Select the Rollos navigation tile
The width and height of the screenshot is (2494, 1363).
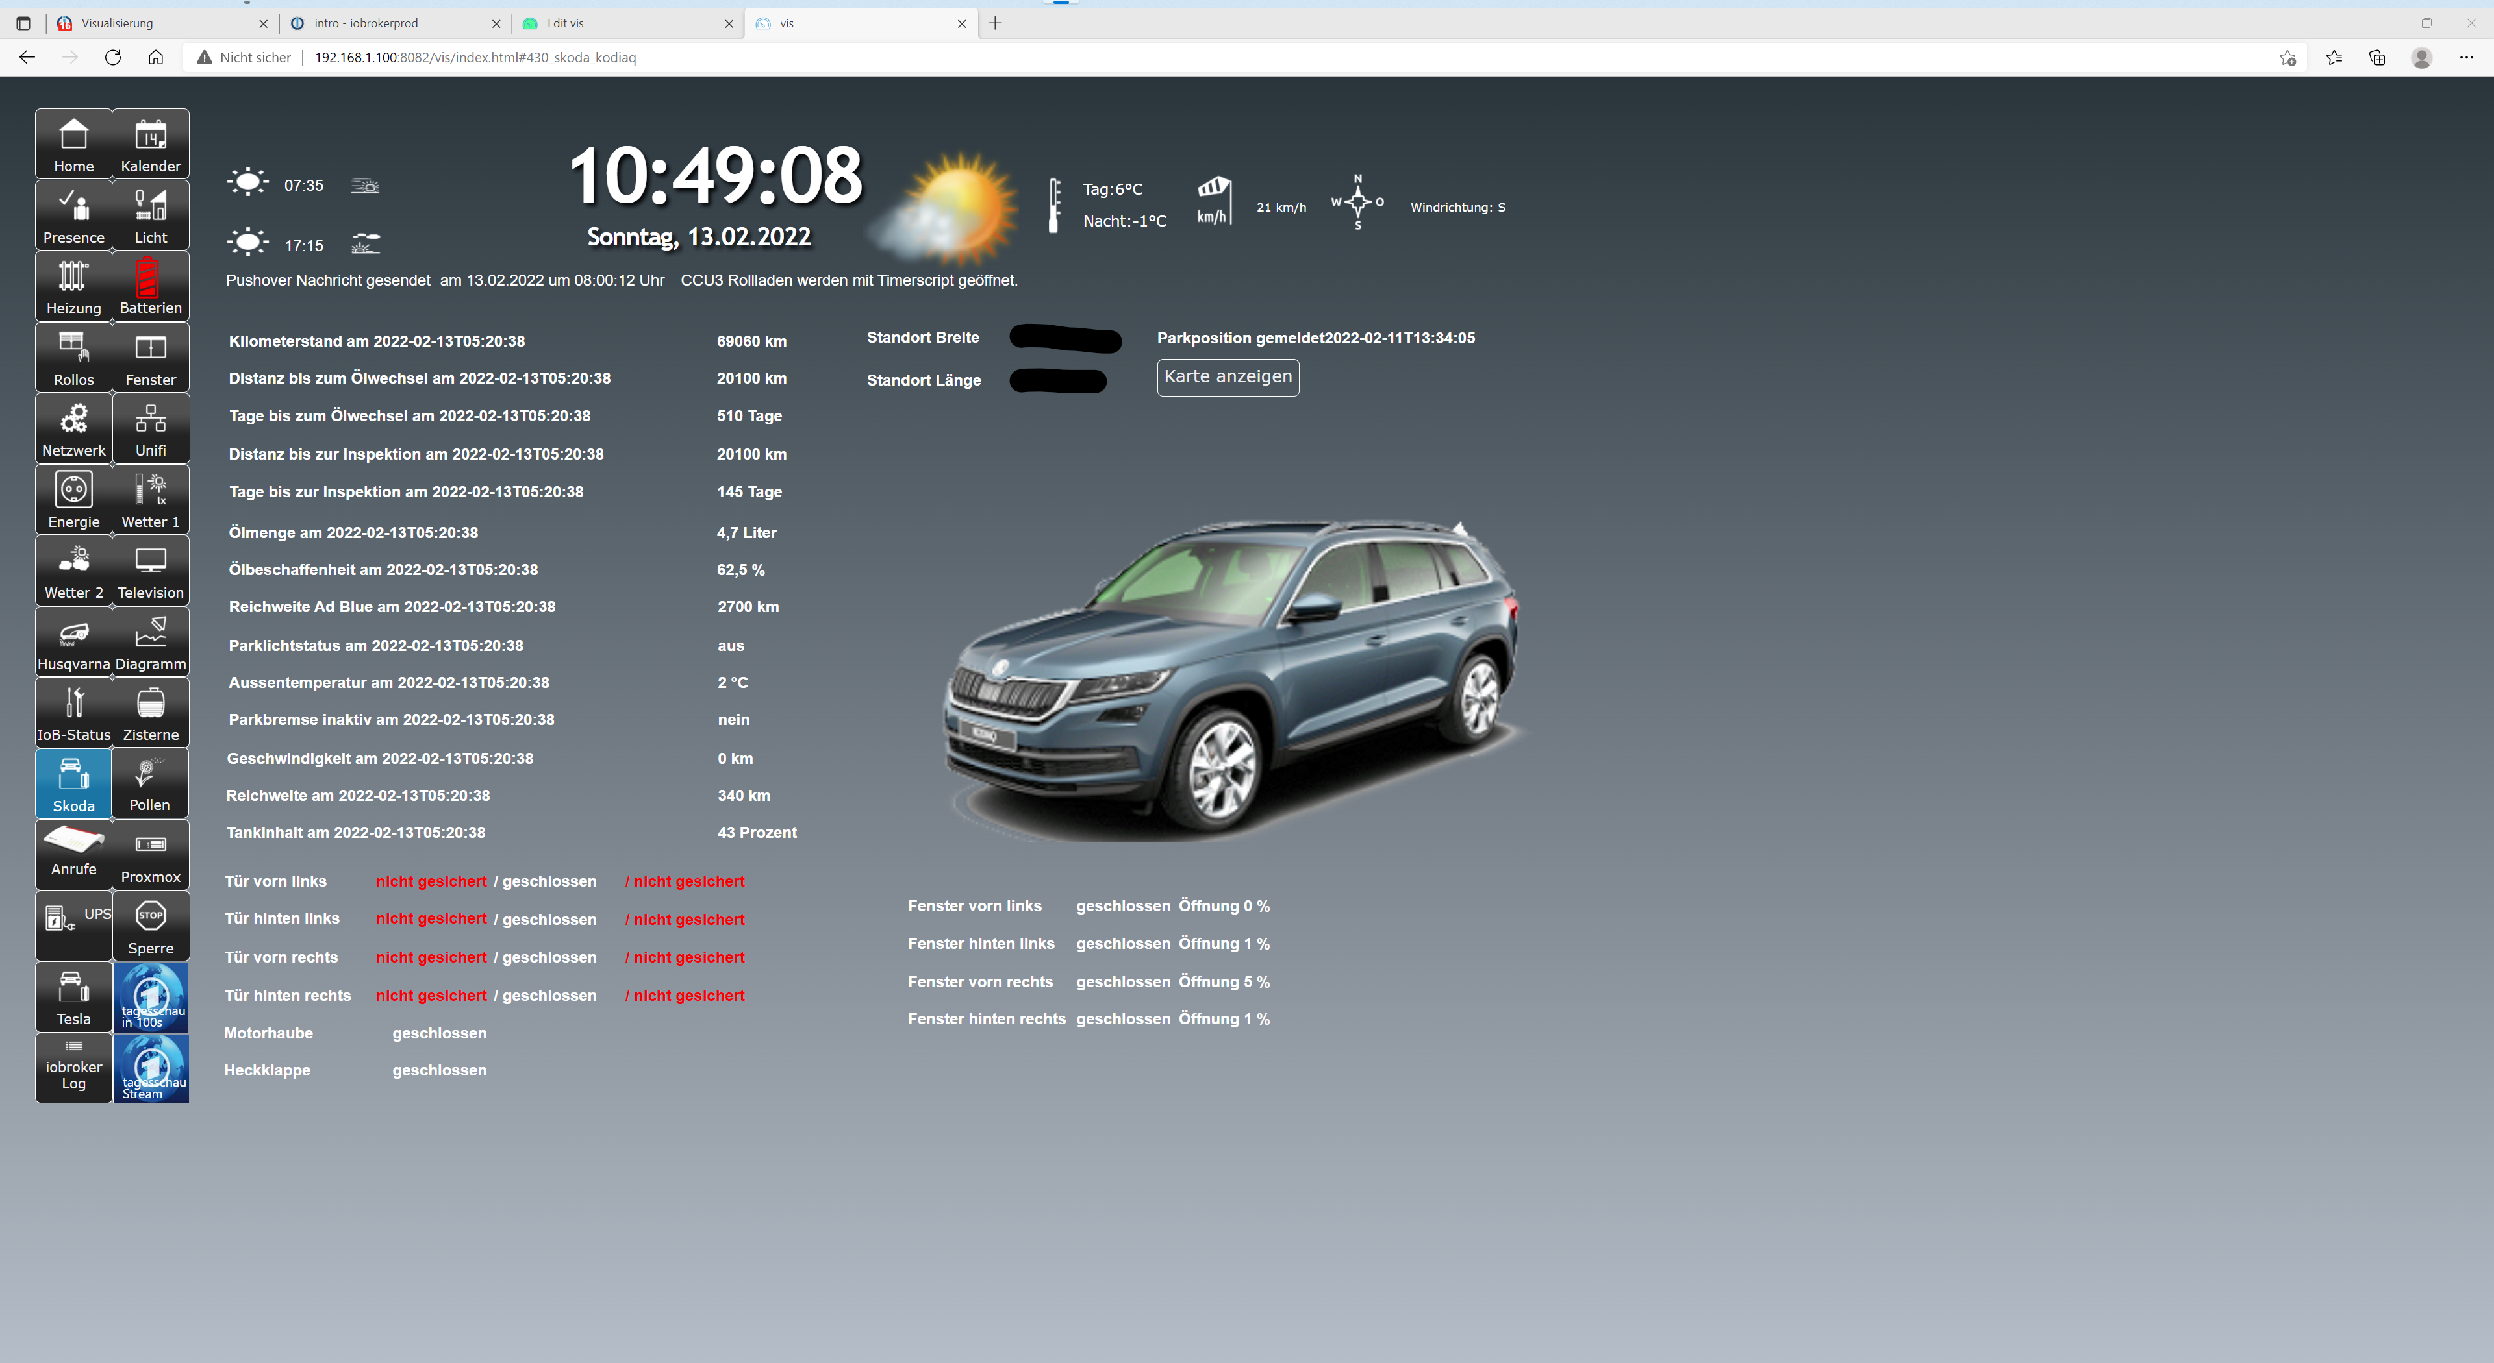click(x=73, y=358)
